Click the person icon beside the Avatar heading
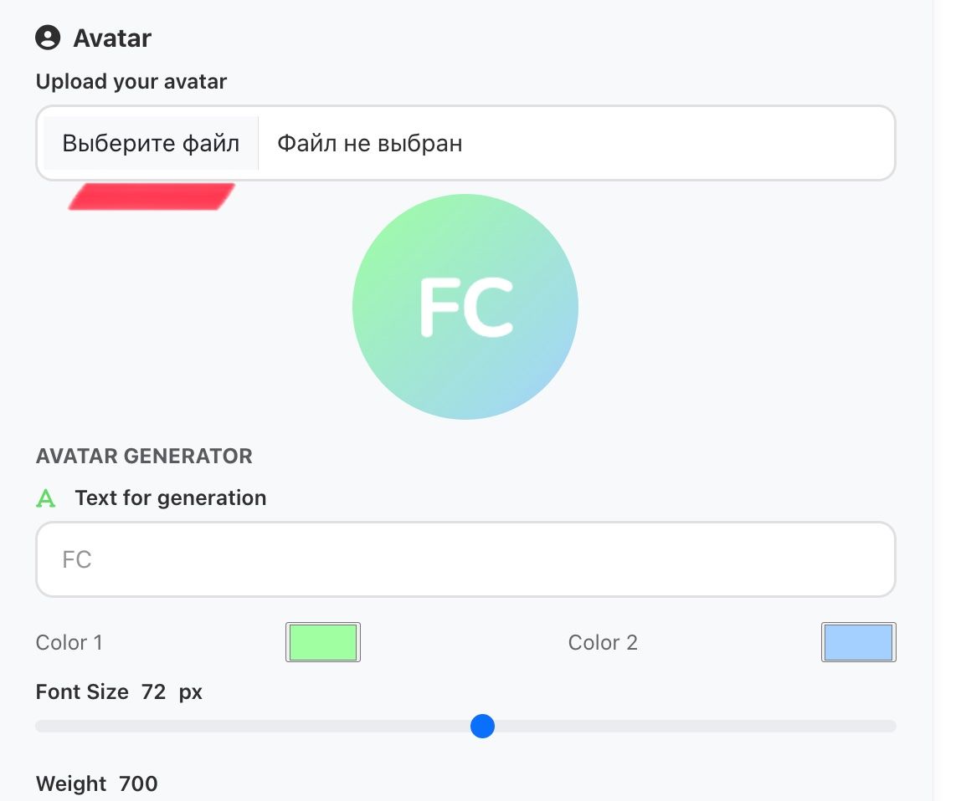Image resolution: width=961 pixels, height=801 pixels. 49,37
